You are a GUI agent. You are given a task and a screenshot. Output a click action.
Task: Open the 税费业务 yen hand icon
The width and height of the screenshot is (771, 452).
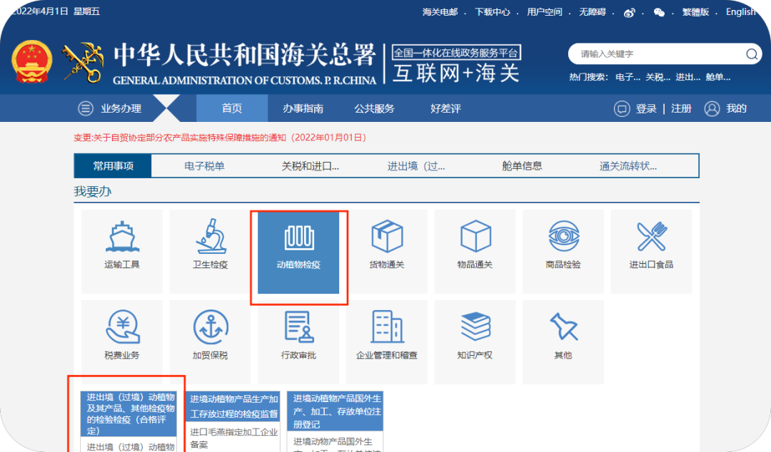[x=123, y=327]
